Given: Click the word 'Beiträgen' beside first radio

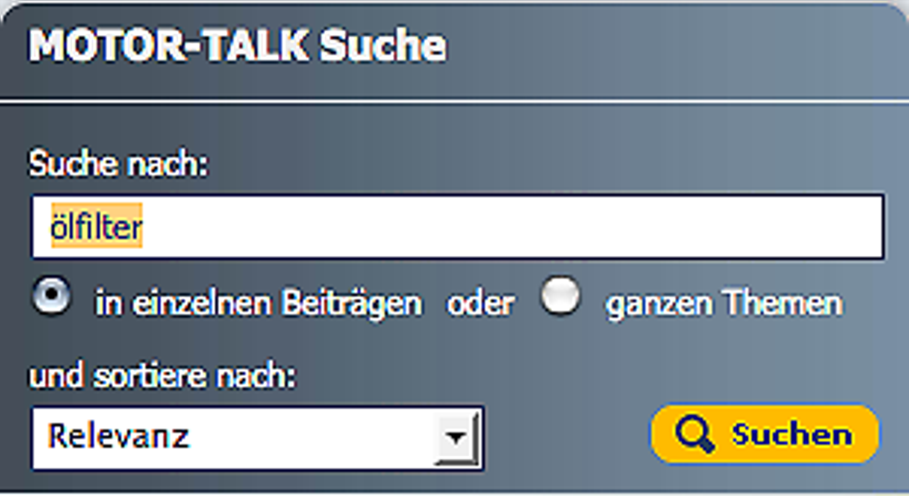Looking at the screenshot, I should [352, 304].
